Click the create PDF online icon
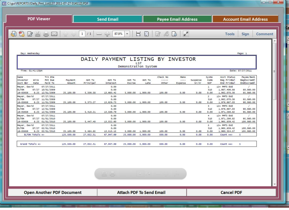 point(22,34)
